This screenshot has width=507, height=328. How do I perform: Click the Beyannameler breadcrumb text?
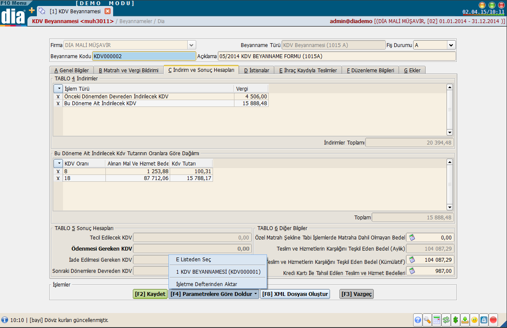[x=136, y=21]
